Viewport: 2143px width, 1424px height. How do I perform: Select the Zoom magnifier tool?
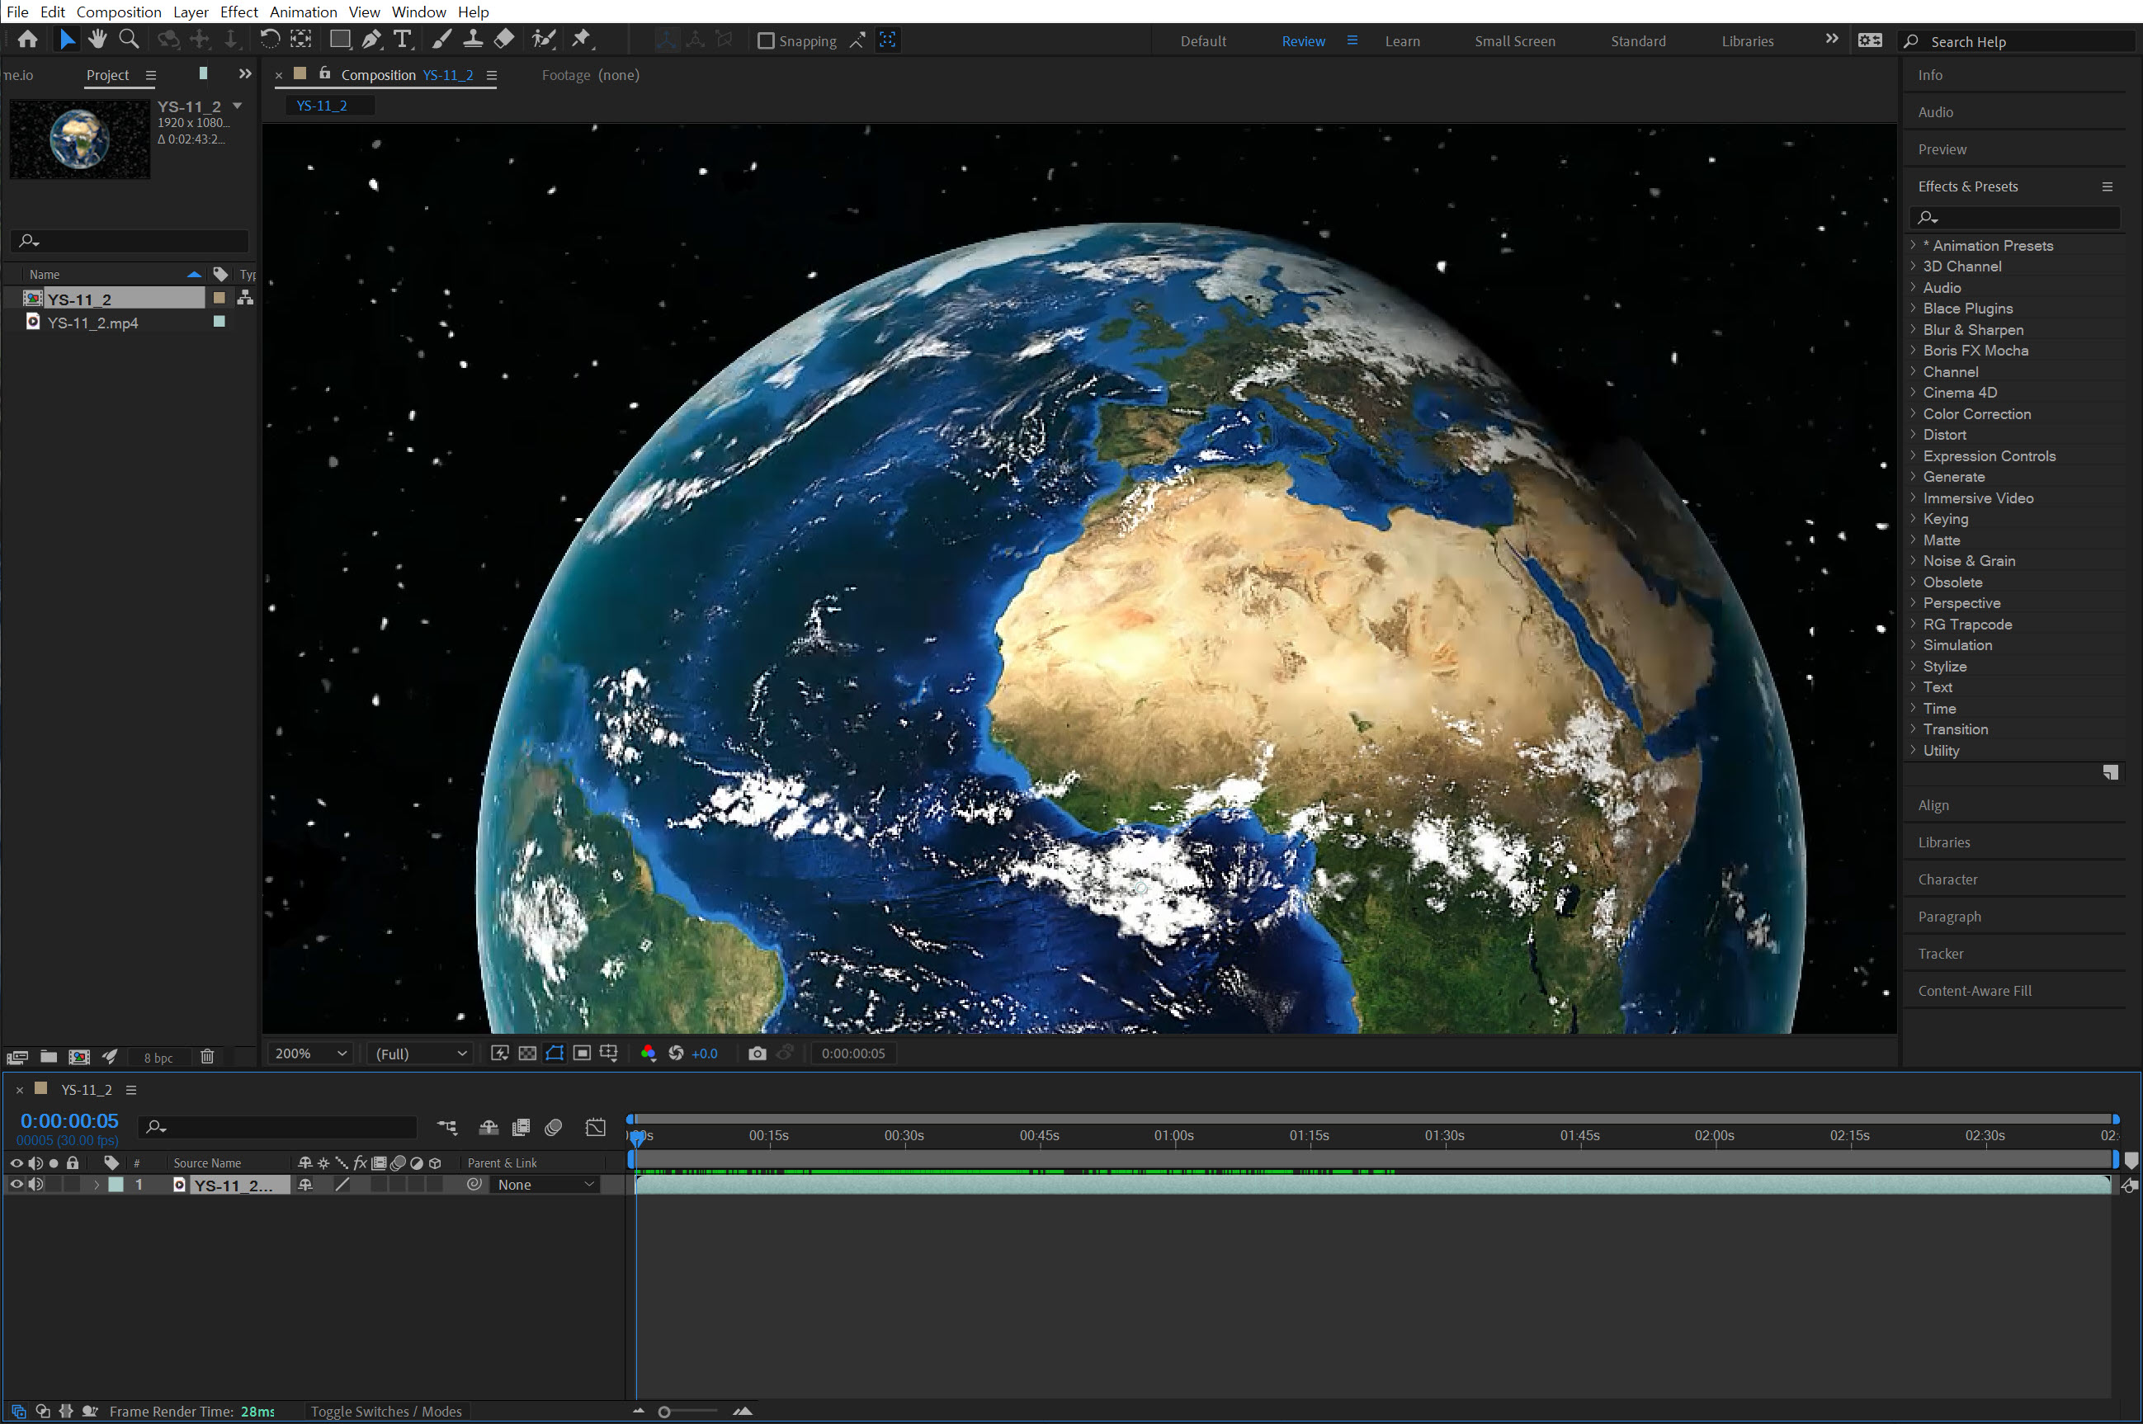click(x=129, y=39)
